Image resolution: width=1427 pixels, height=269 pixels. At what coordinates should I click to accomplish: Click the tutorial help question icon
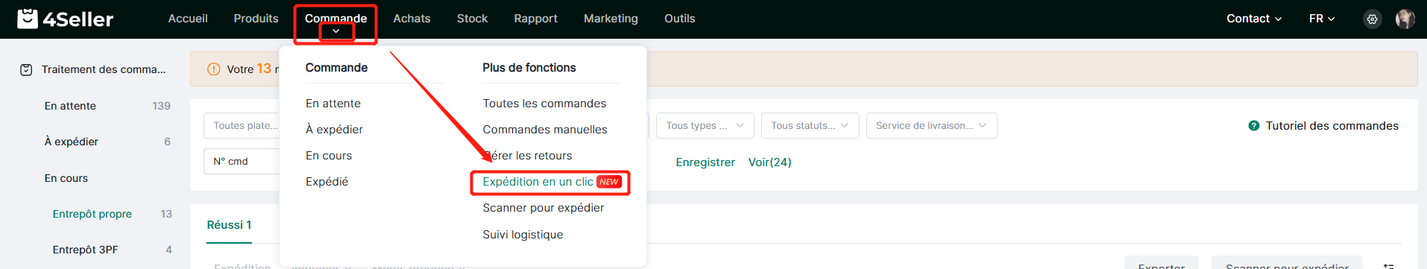click(x=1254, y=126)
